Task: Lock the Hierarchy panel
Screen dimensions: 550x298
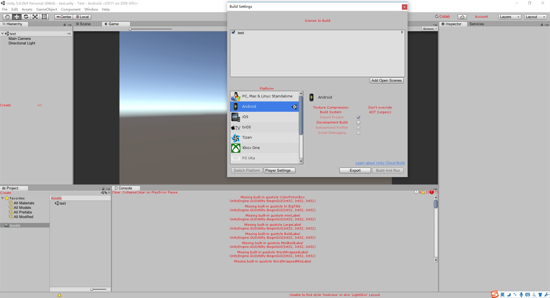Action: (65, 25)
